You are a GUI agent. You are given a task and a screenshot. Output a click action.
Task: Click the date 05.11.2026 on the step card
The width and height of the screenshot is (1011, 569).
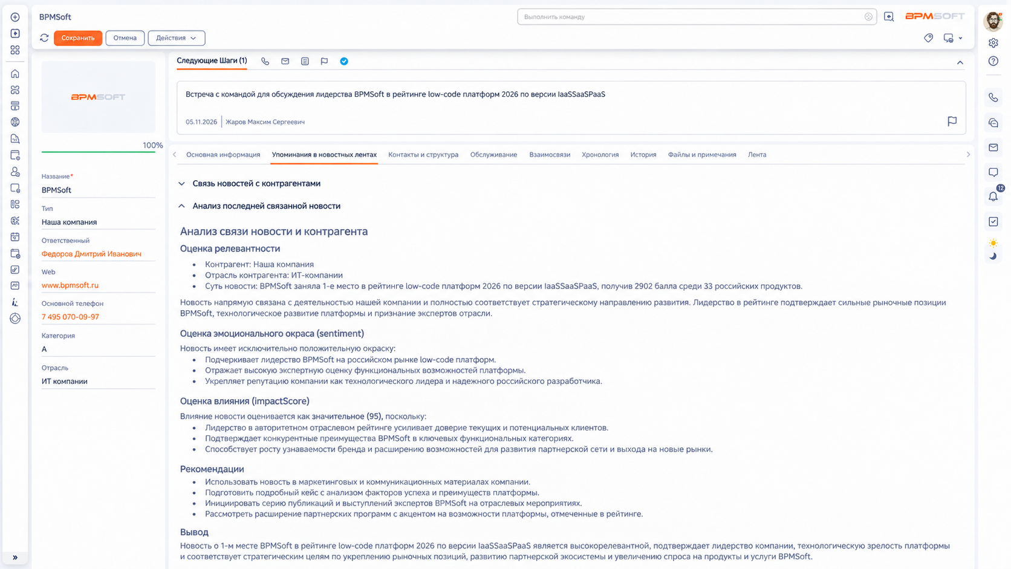pyautogui.click(x=201, y=122)
